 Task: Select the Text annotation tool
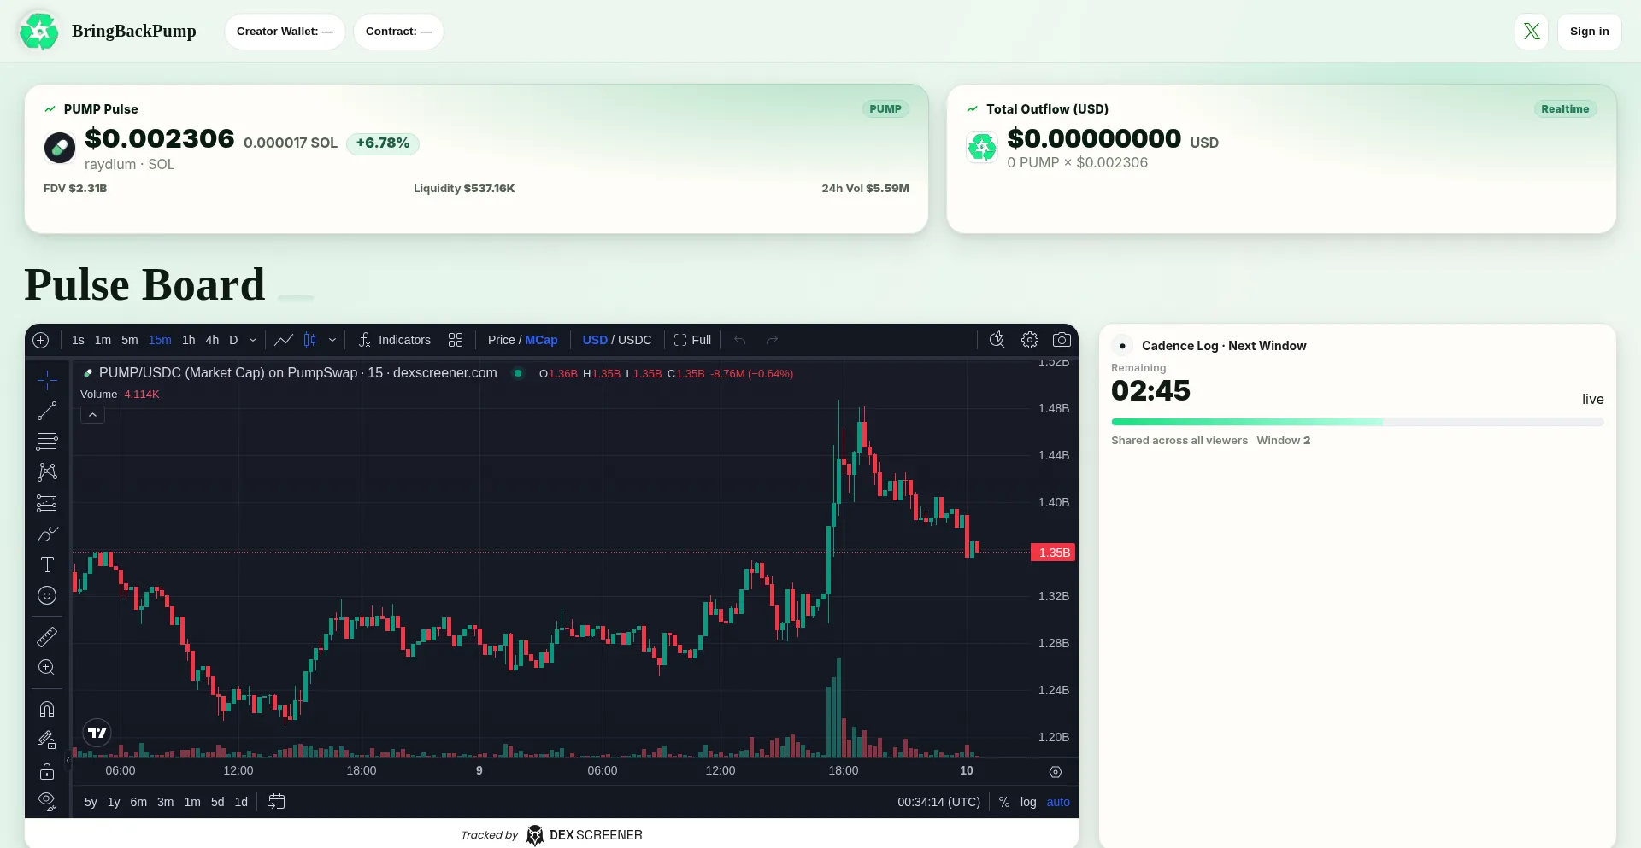point(47,564)
